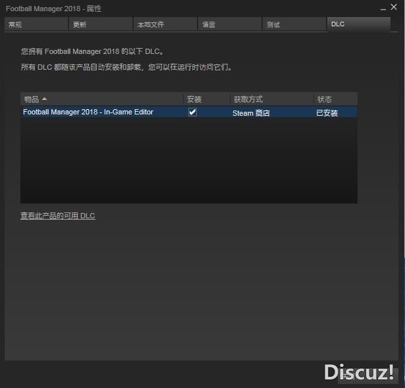Click the 安装 column header
Viewport: 405px width, 388px height.
[207, 99]
